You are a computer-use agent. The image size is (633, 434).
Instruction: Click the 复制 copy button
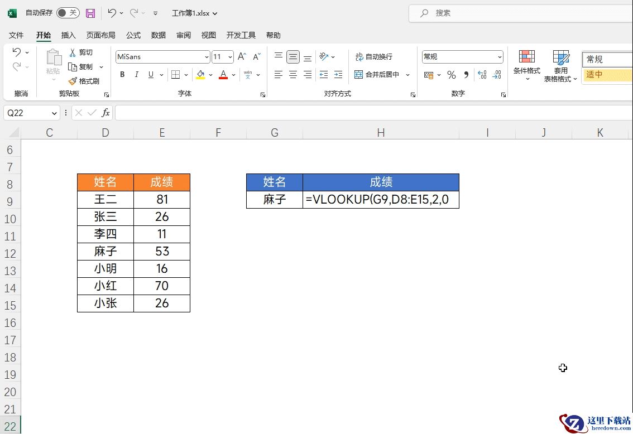coord(81,66)
